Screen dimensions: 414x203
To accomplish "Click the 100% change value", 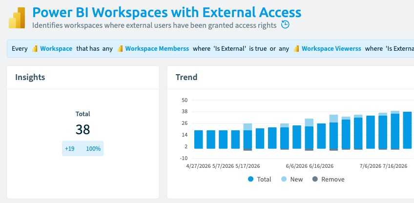I will coord(93,149).
